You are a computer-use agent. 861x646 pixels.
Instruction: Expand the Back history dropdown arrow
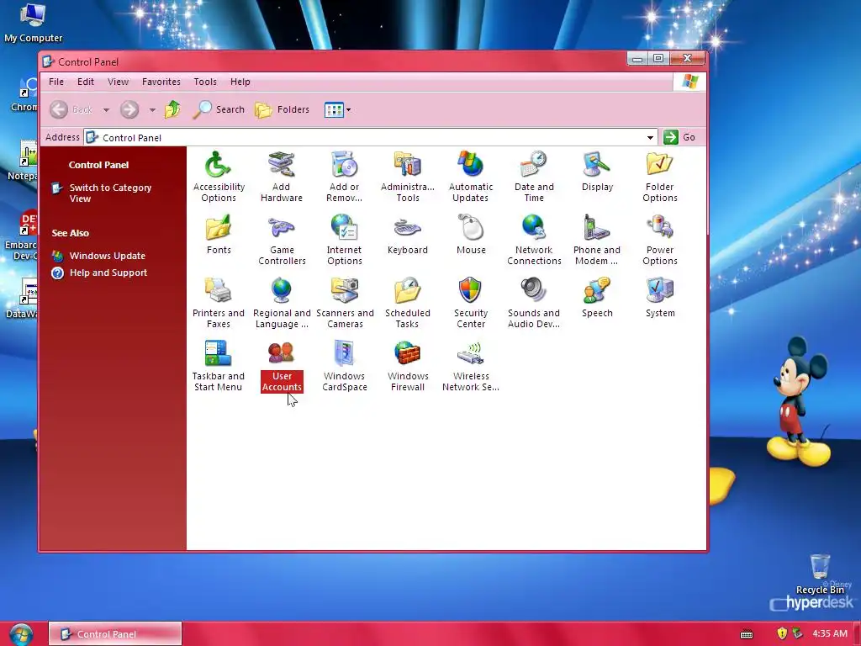pyautogui.click(x=106, y=110)
